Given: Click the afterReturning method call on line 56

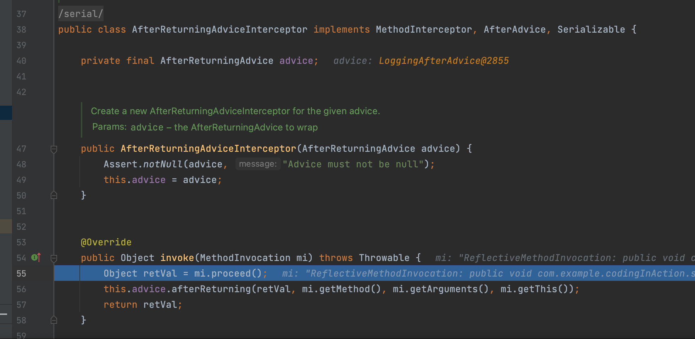Looking at the screenshot, I should tap(211, 289).
